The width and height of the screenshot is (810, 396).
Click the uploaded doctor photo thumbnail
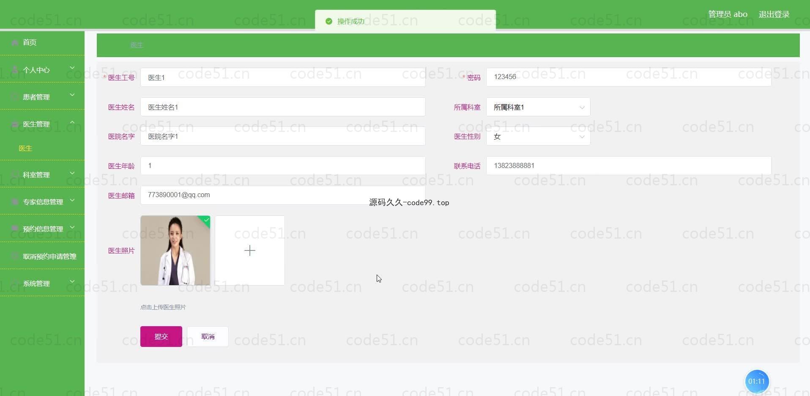coord(175,250)
